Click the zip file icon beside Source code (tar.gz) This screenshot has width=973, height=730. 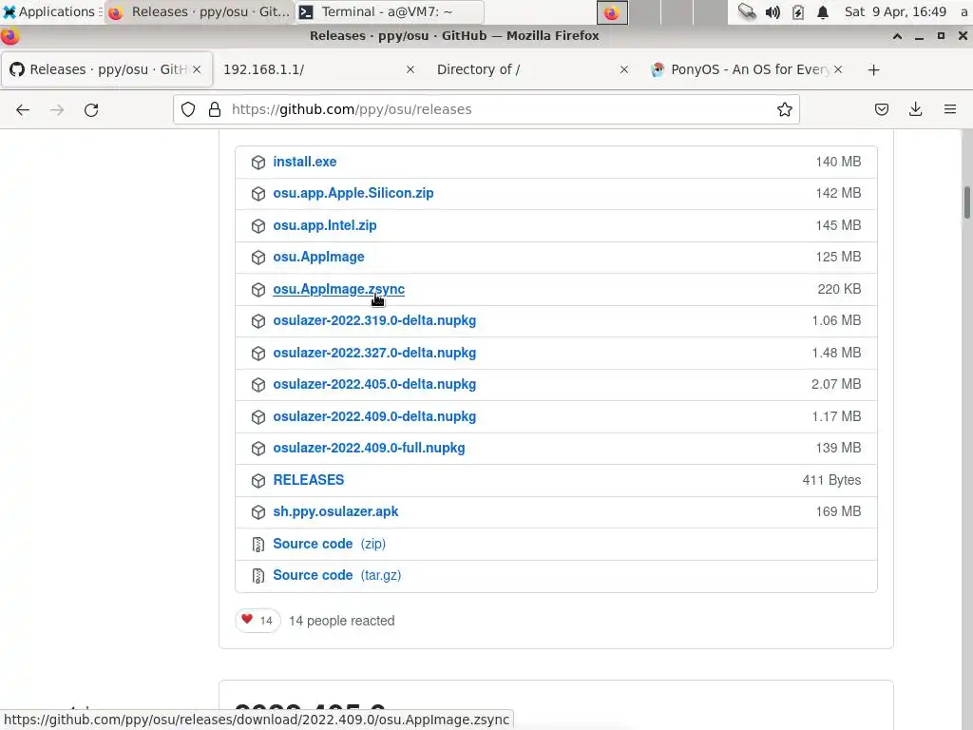pos(258,576)
